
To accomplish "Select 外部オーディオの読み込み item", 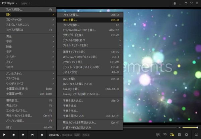I will pos(90,128).
